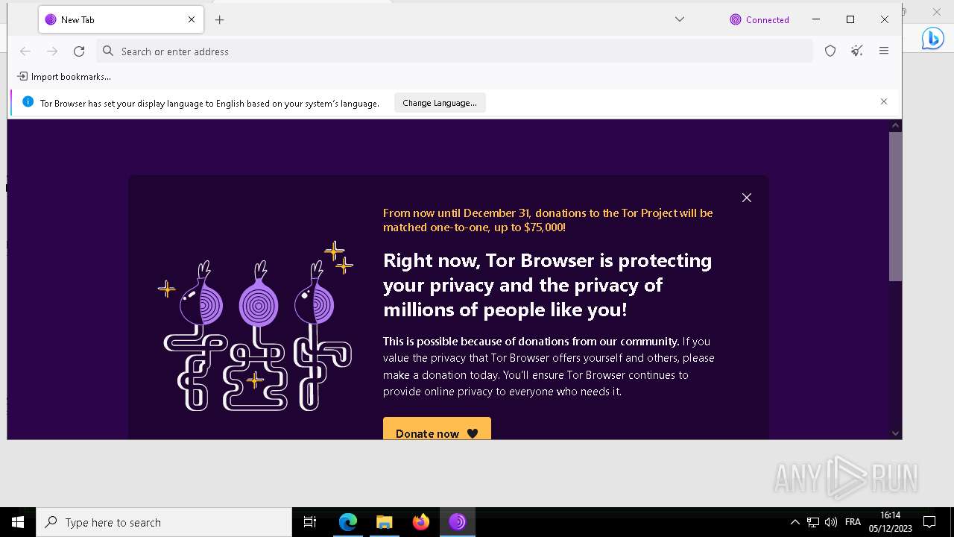Click the page scrollbar down arrow
Image resolution: width=954 pixels, height=537 pixels.
click(896, 433)
